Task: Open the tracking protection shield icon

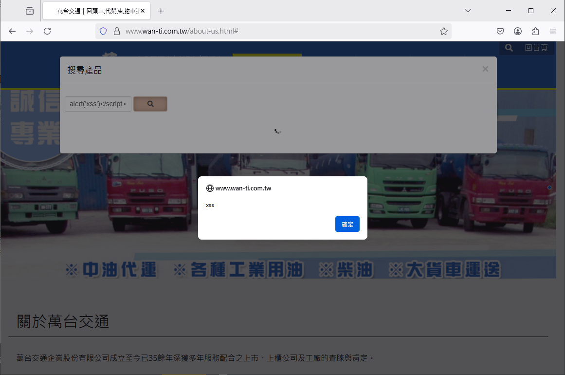Action: point(103,31)
